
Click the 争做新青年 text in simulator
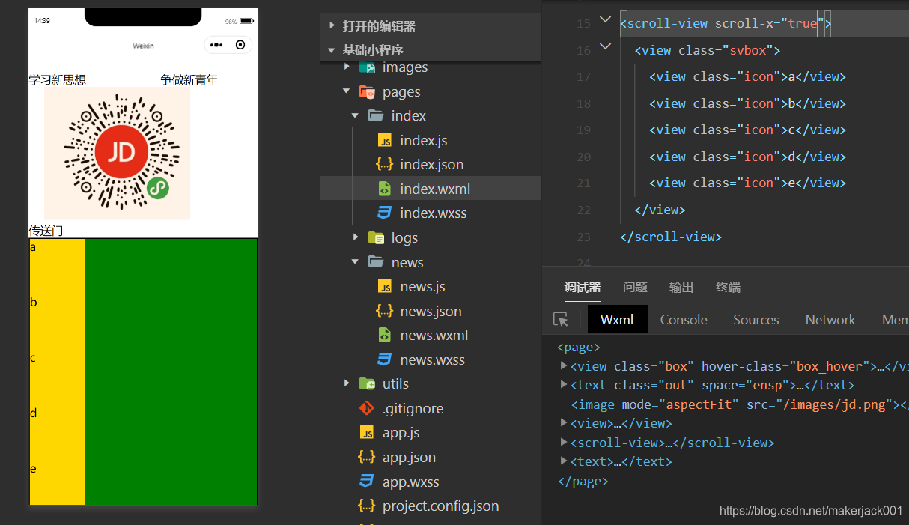(189, 80)
